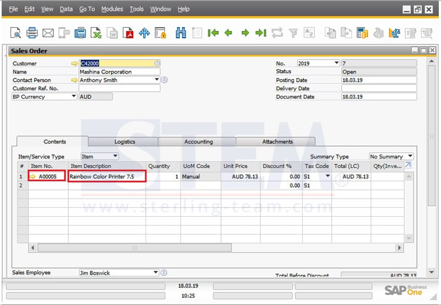Image resolution: width=441 pixels, height=305 pixels.
Task: Click the info icon next to Contact Person
Action: 164,80
